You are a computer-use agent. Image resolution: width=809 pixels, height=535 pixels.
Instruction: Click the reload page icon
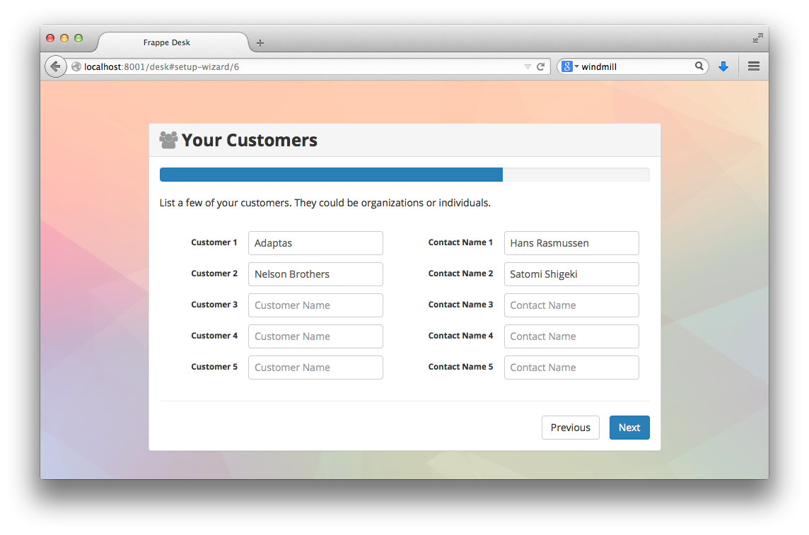tap(541, 66)
